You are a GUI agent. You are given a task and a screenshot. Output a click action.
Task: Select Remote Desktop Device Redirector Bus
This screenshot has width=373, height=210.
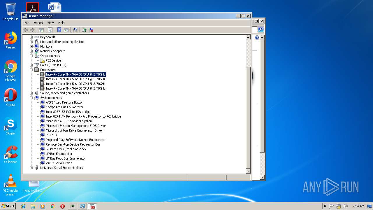(x=73, y=144)
